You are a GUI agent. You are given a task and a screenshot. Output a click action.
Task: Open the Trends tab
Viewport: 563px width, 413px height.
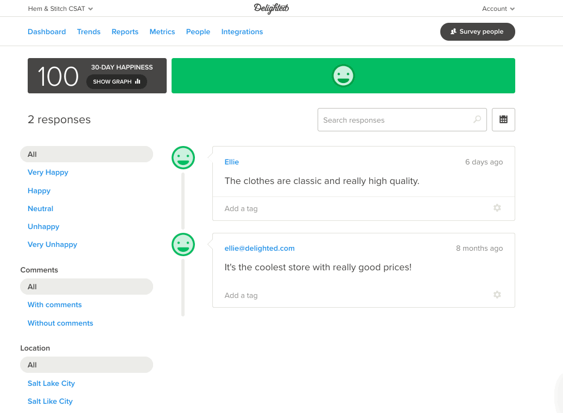coord(88,31)
